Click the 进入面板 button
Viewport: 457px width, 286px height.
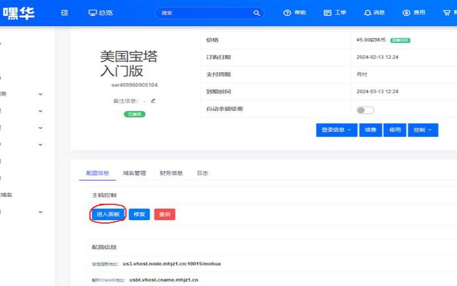108,214
